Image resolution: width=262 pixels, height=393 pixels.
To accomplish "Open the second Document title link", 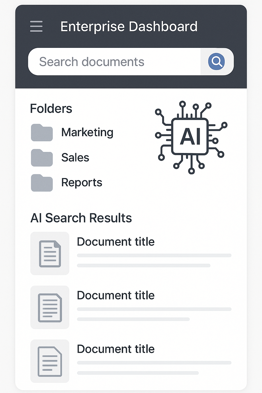I will (116, 296).
